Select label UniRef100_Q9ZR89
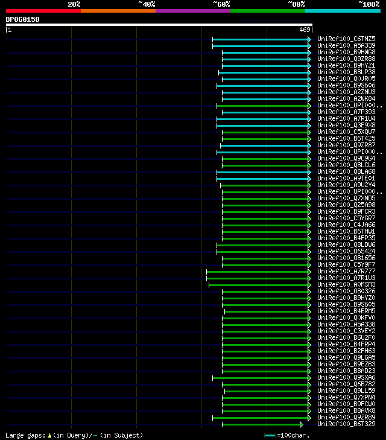The width and height of the screenshot is (386, 440). pos(346,417)
